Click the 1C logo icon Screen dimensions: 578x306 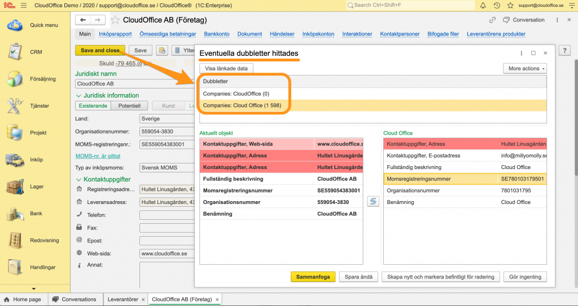(x=9, y=6)
